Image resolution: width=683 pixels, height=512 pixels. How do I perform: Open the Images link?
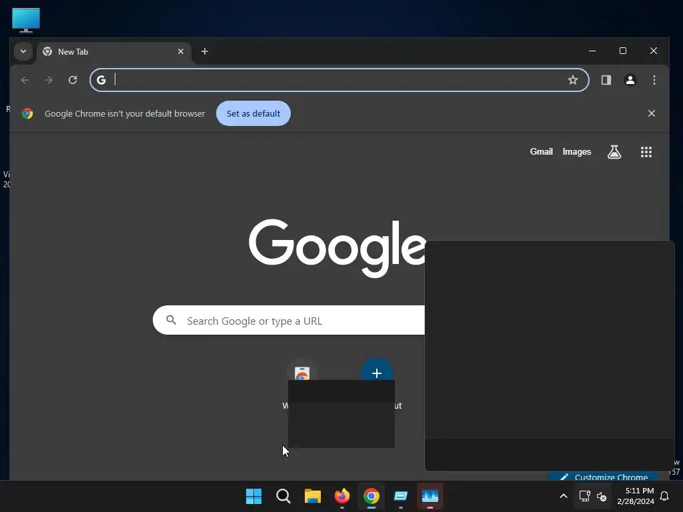(x=577, y=152)
